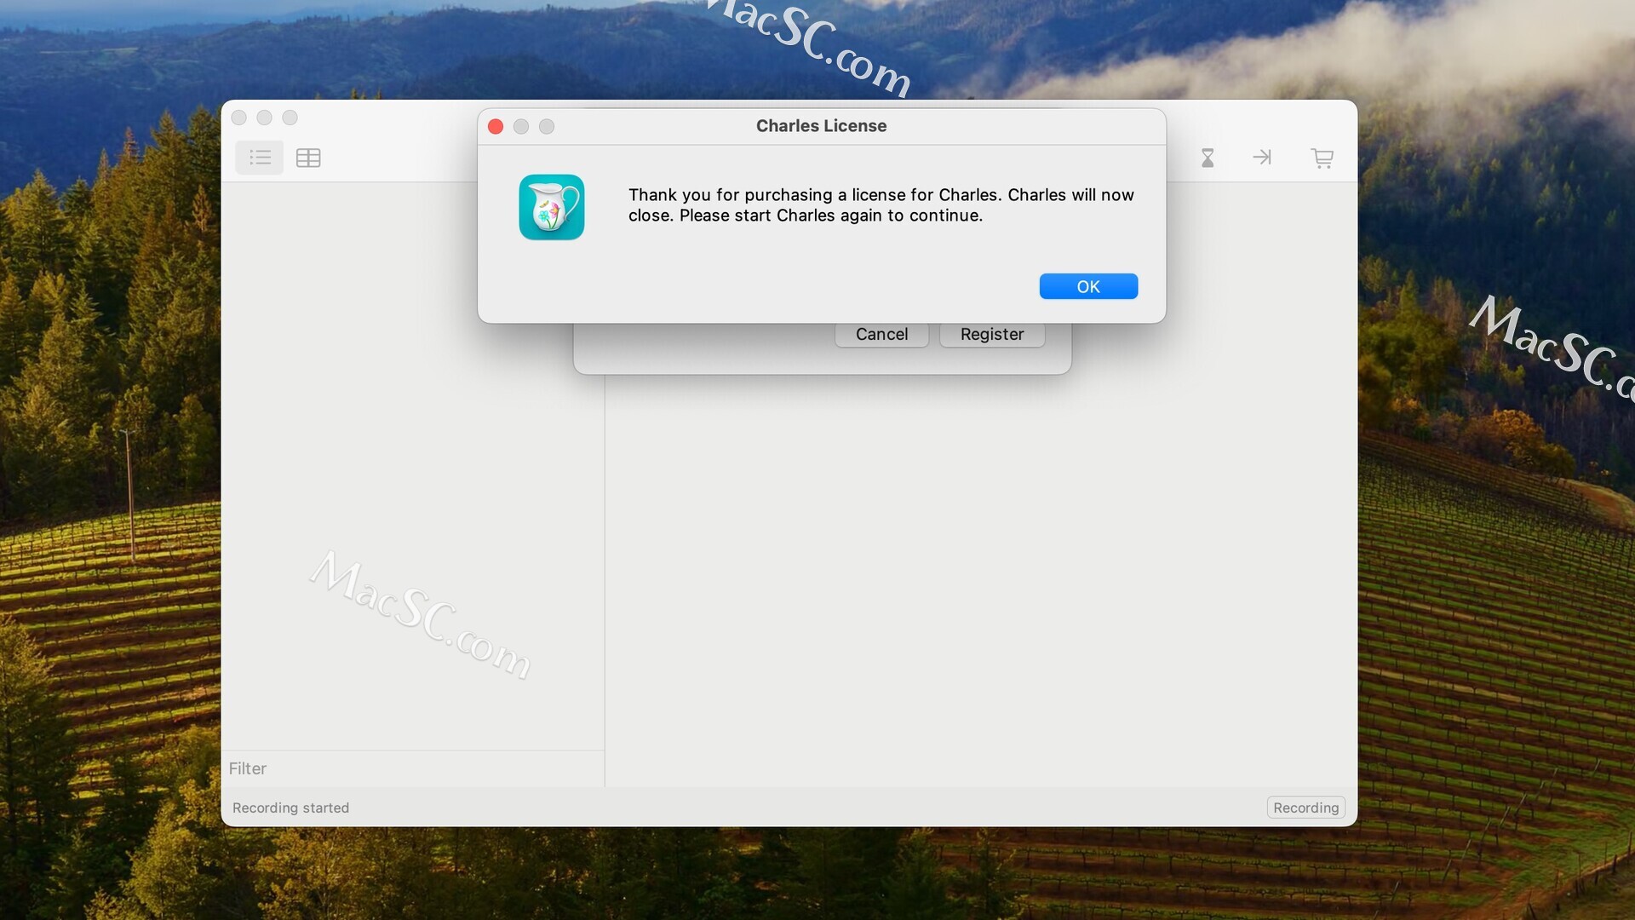Confirm the license dialog with OK
1635x920 pixels.
(x=1088, y=286)
